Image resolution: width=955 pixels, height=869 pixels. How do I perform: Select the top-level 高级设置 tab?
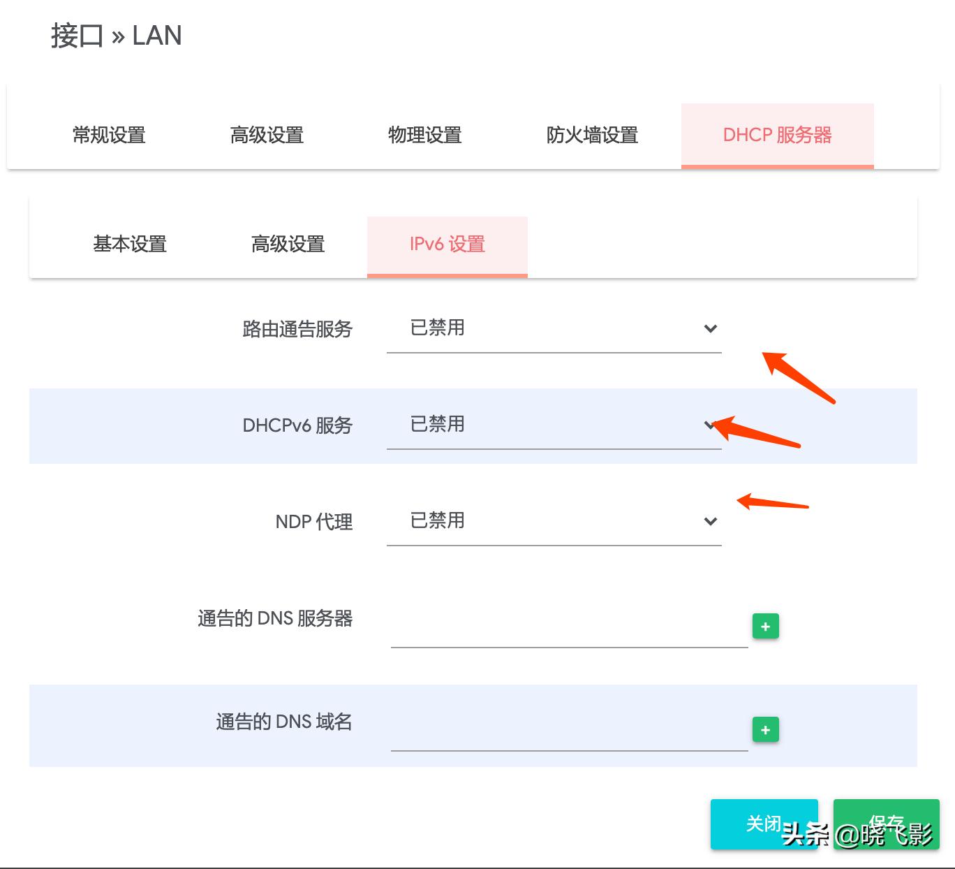(x=266, y=135)
